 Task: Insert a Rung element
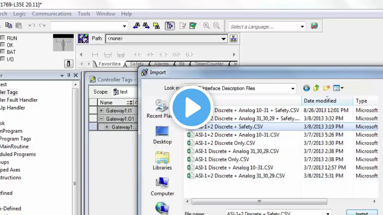point(95,55)
